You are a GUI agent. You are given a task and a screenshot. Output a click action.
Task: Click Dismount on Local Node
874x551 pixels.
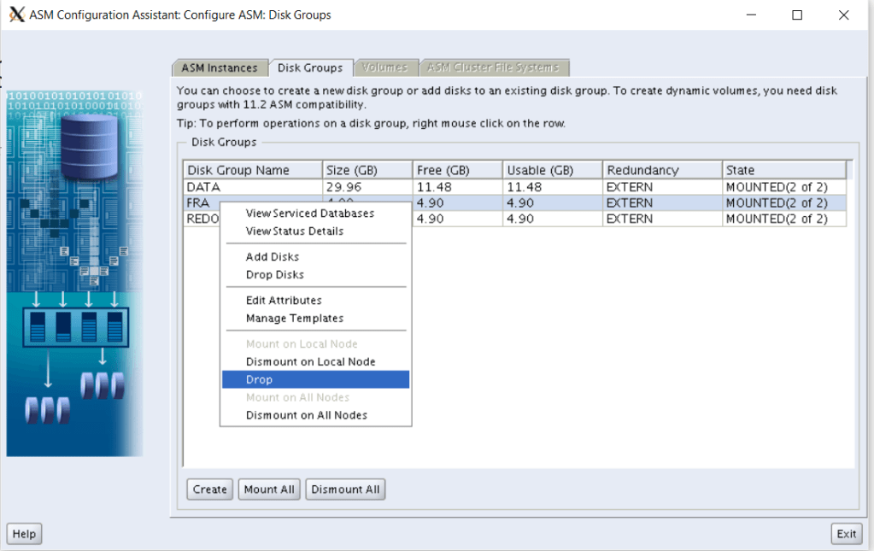(310, 362)
